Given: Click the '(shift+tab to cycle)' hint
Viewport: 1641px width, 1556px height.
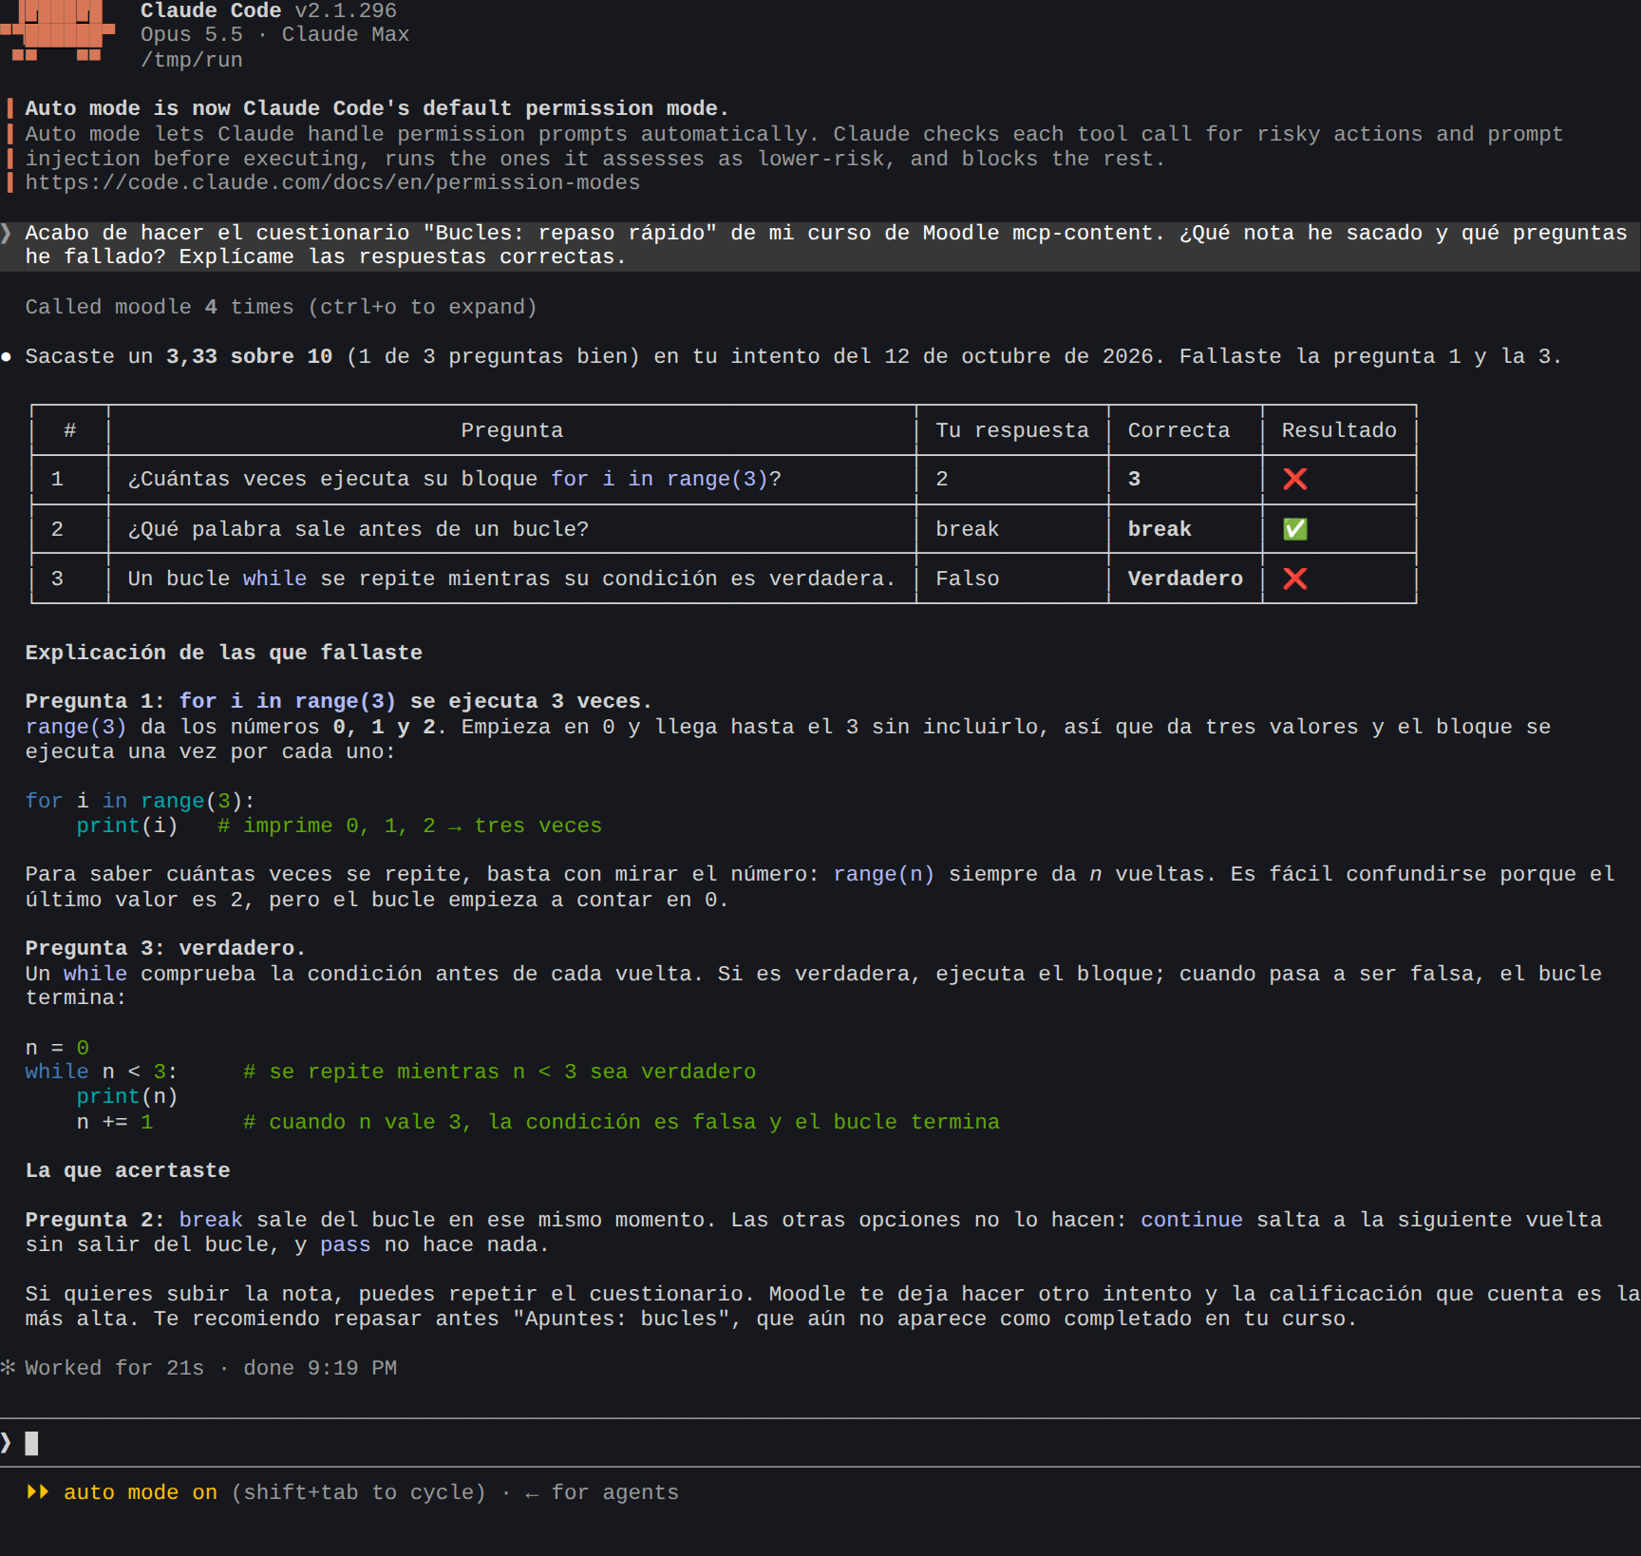Looking at the screenshot, I should click(358, 1492).
